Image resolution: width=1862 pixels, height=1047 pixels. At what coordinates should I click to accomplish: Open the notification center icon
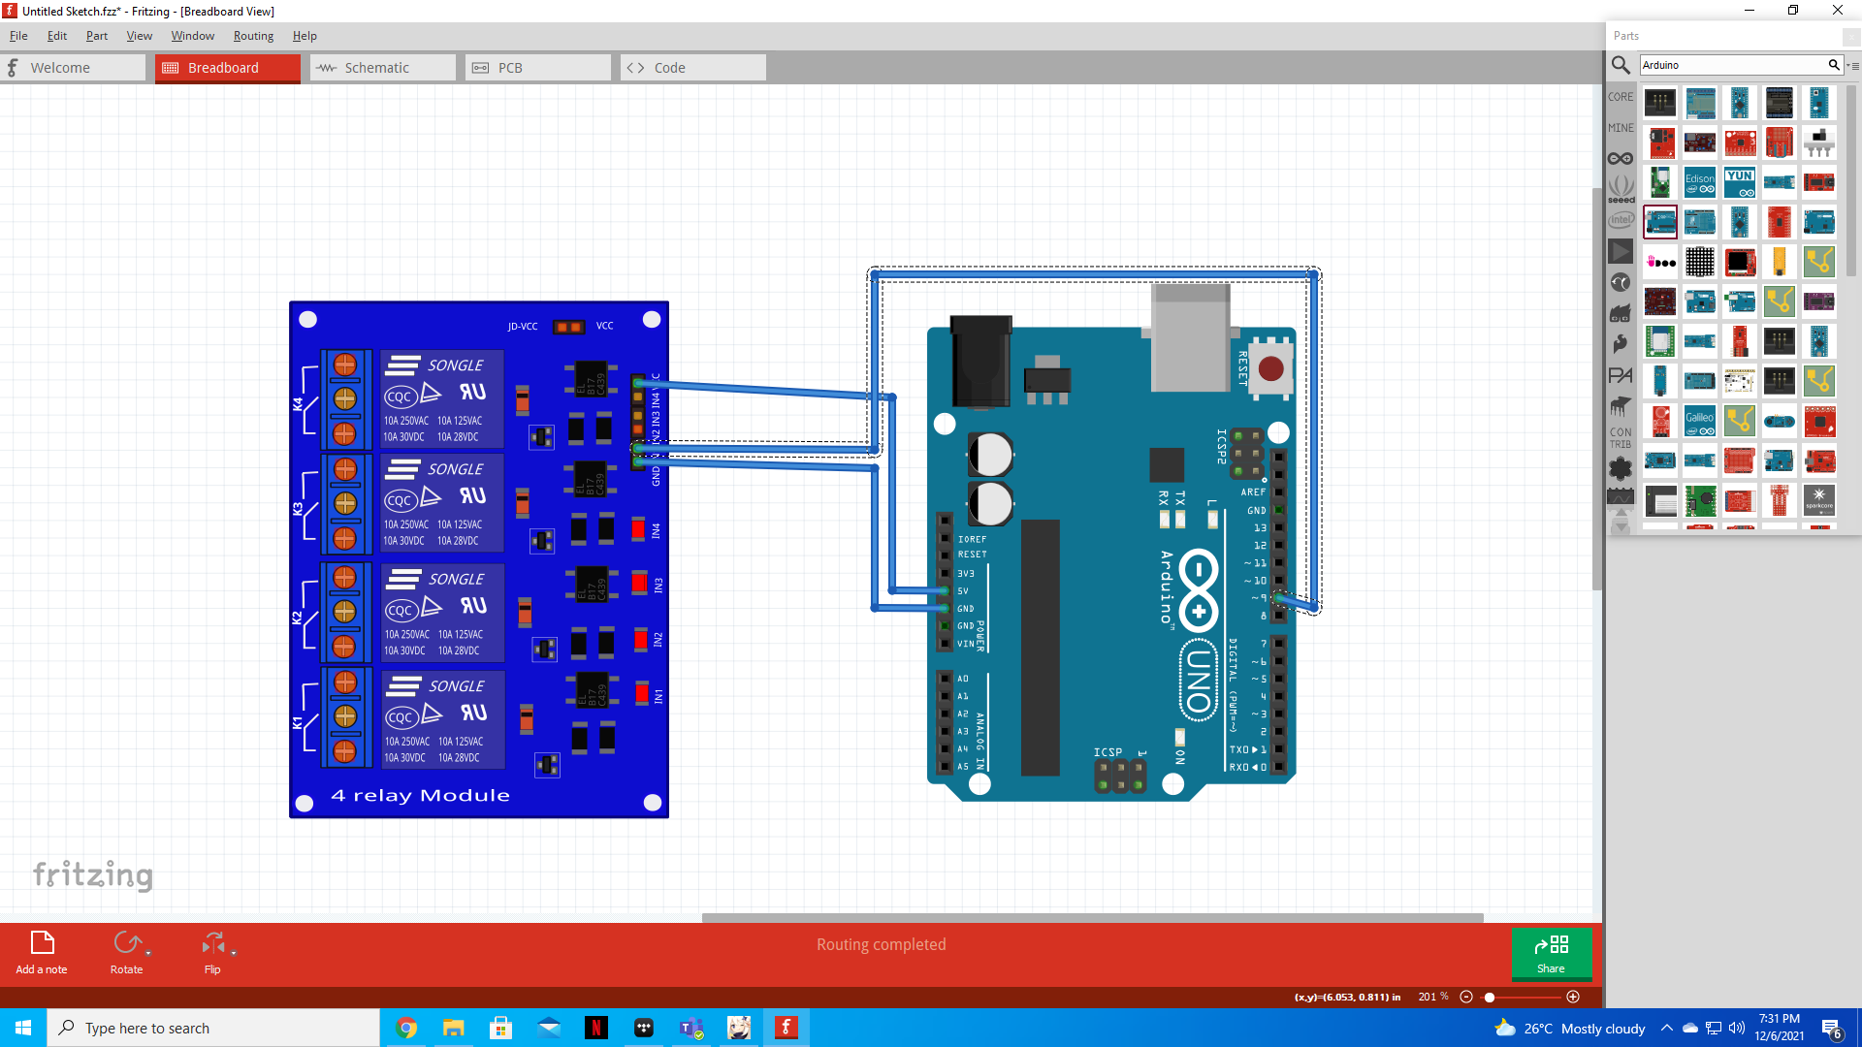[x=1832, y=1028]
